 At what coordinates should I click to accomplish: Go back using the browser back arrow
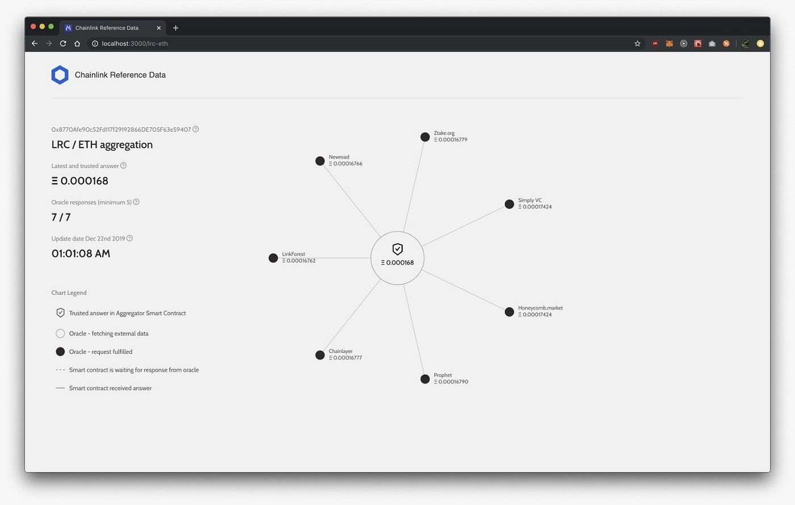34,43
